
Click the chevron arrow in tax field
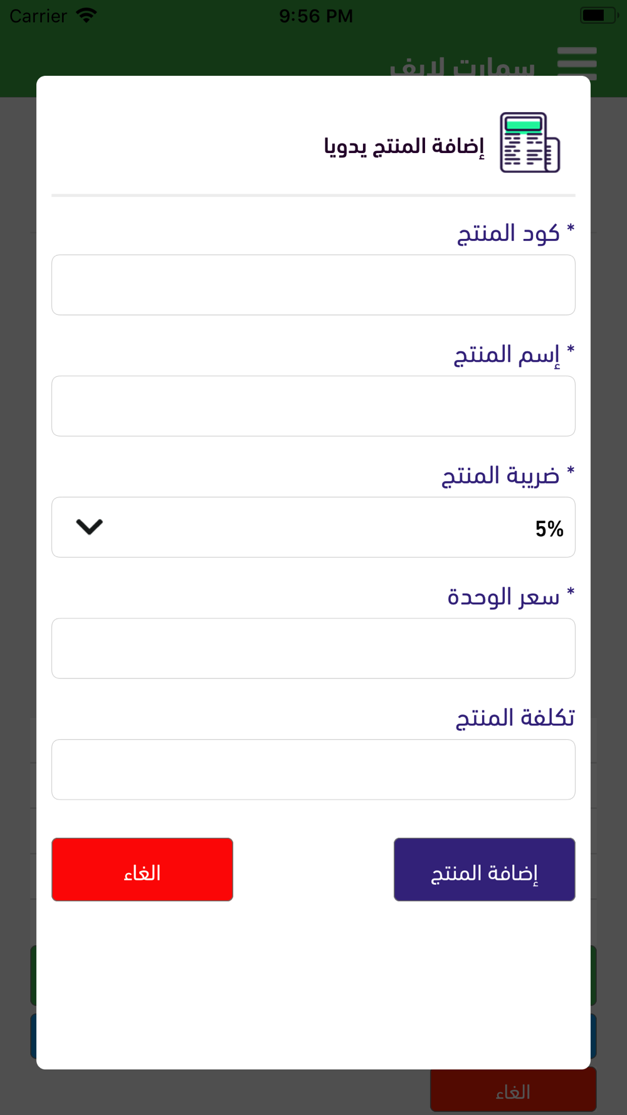point(90,527)
